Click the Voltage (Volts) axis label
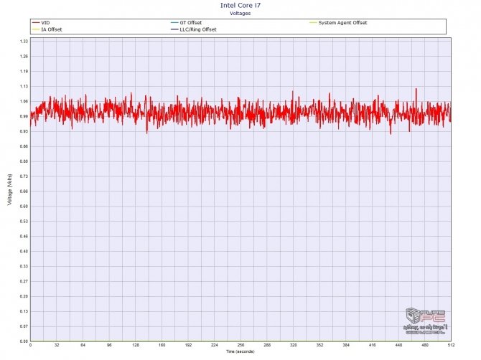Image resolution: width=481 pixels, height=360 pixels. 10,189
